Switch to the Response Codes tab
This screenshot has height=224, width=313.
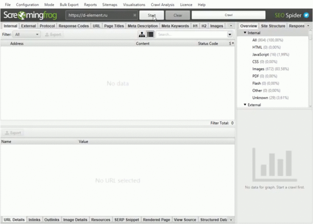74,26
